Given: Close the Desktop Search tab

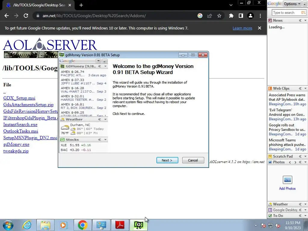Looking at the screenshot, I should (70, 5).
